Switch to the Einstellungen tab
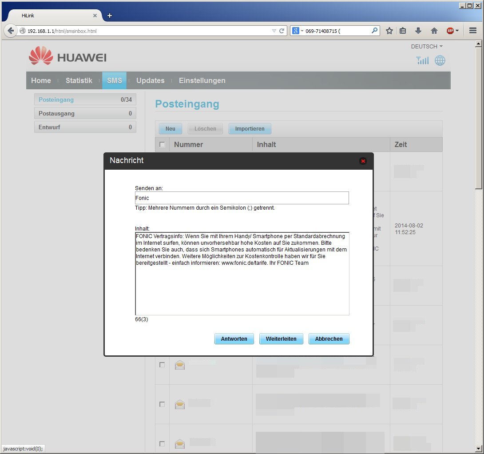 click(202, 80)
